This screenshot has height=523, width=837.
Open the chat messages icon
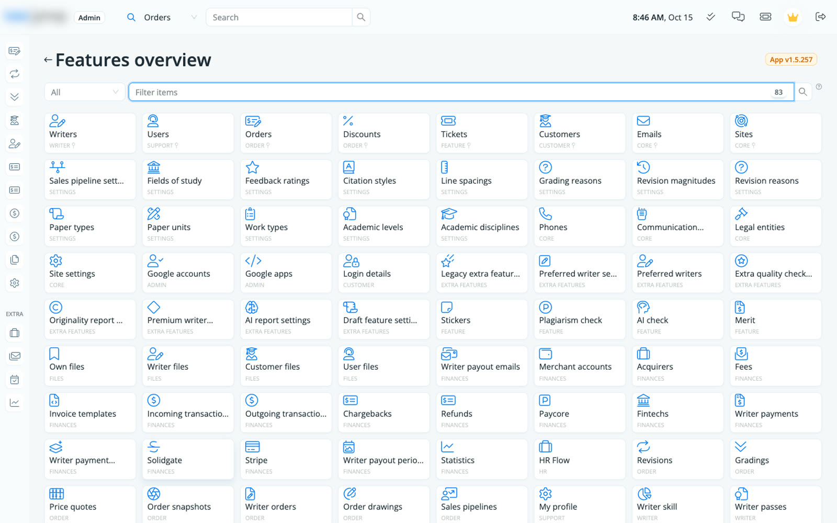(738, 17)
